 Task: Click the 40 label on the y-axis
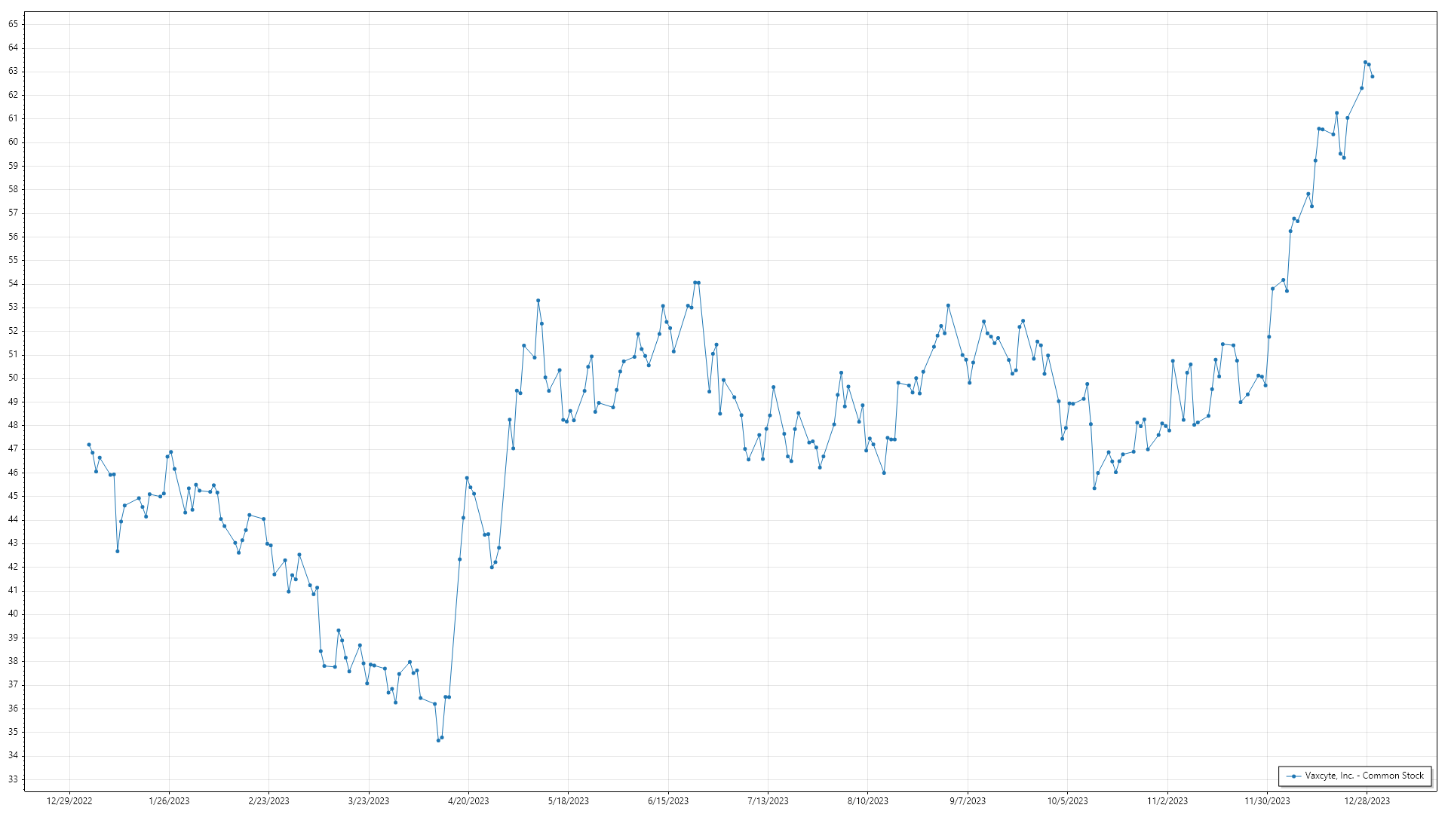(x=14, y=614)
